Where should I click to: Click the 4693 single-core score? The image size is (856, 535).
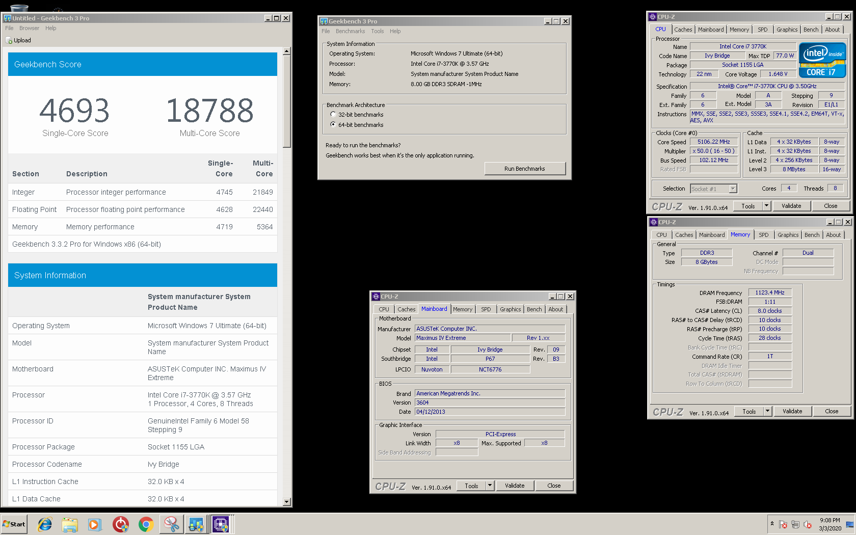tap(74, 111)
